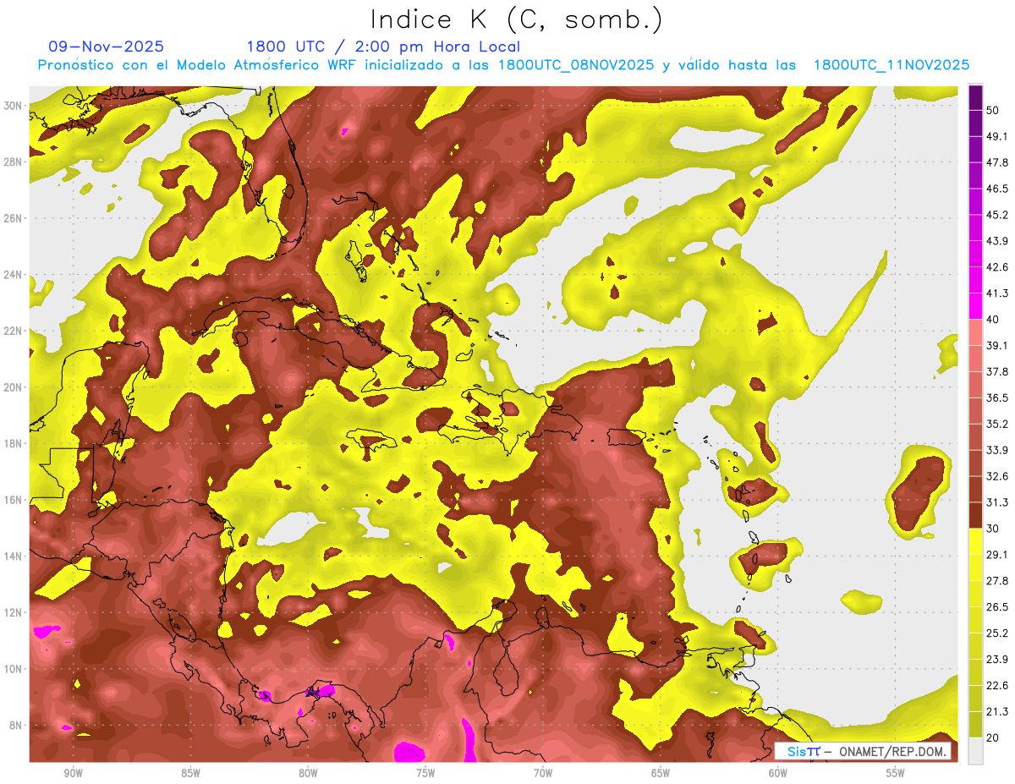The width and height of the screenshot is (1015, 784).
Task: Click the colorbar value '22.6'
Action: click(997, 685)
